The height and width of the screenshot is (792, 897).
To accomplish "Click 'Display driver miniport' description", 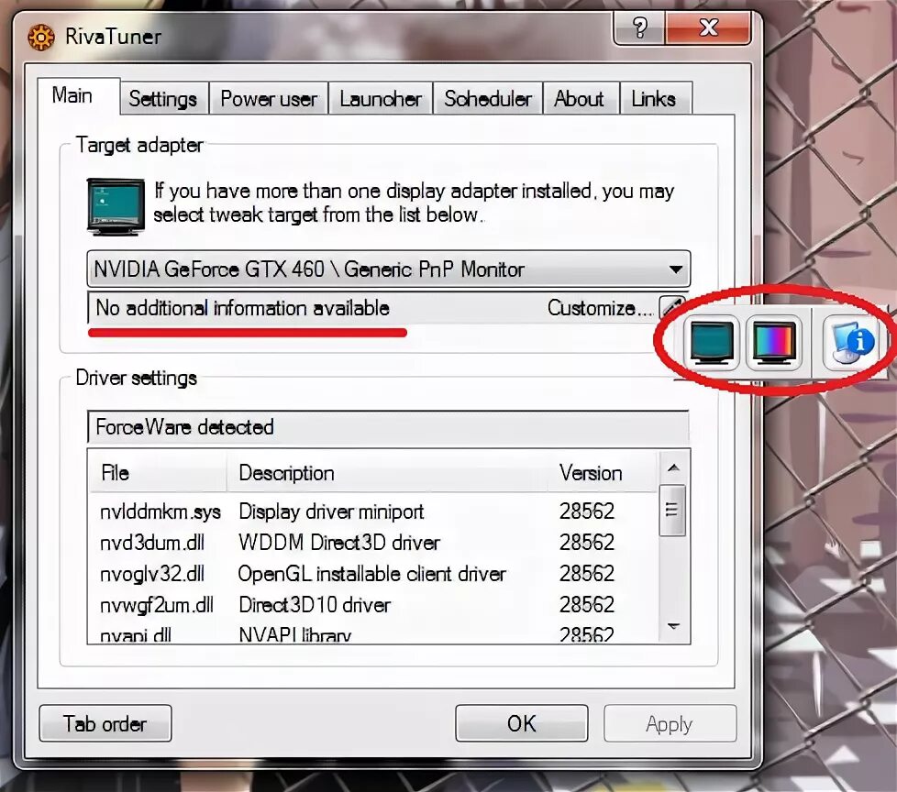I will (x=331, y=511).
